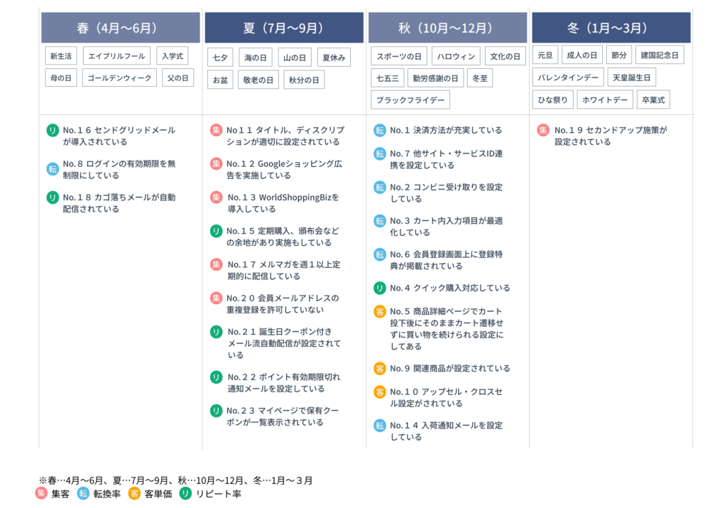
Task: Click the red 集客 legend icon at bottom
Action: (x=41, y=493)
